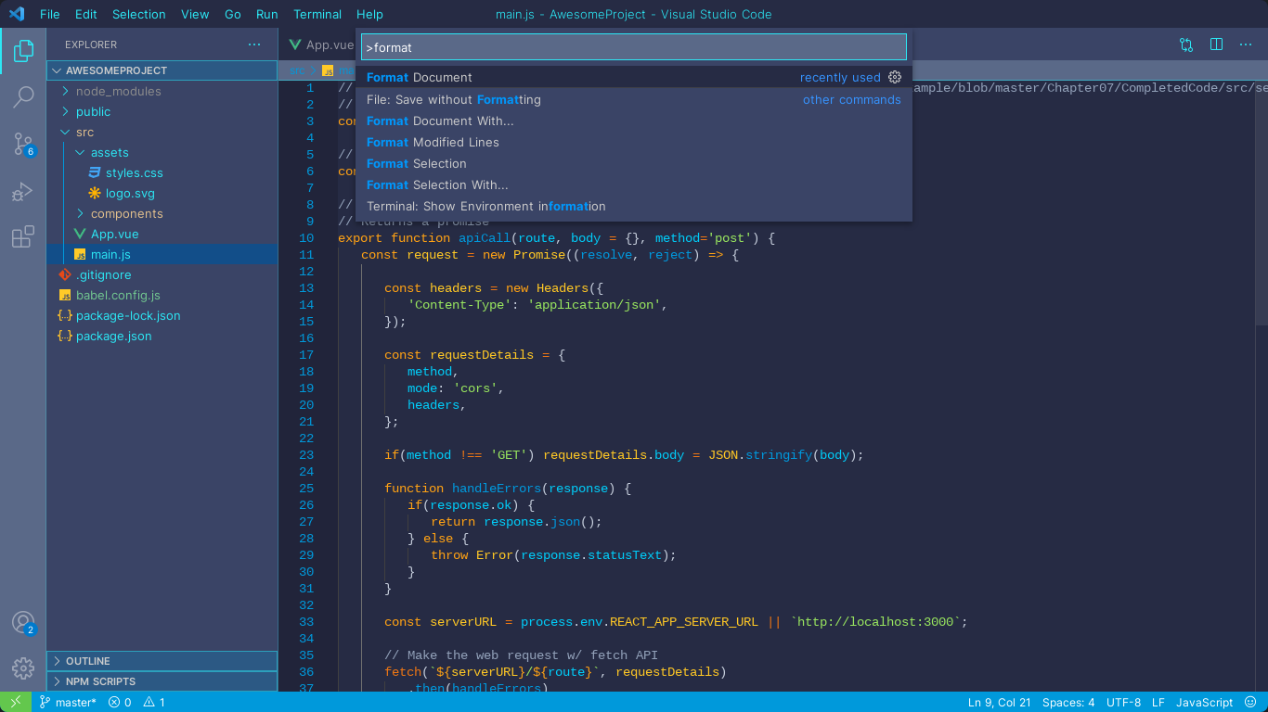Collapse the assets folder
1268x712 pixels.
click(162, 152)
